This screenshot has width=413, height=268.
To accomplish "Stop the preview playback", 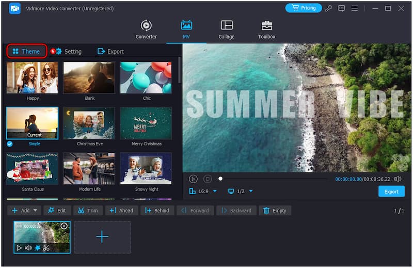I will 208,179.
